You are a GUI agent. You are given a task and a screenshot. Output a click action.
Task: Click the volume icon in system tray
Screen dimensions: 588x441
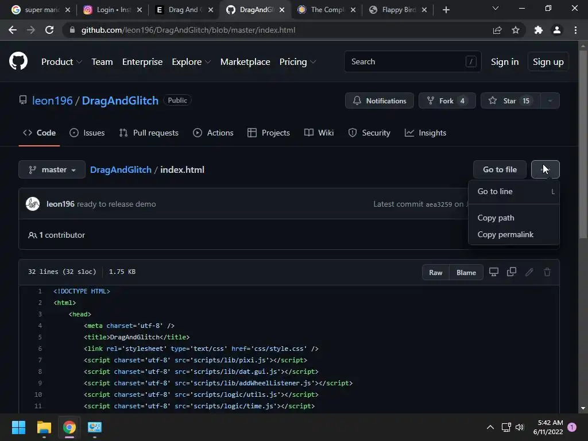coord(519,427)
